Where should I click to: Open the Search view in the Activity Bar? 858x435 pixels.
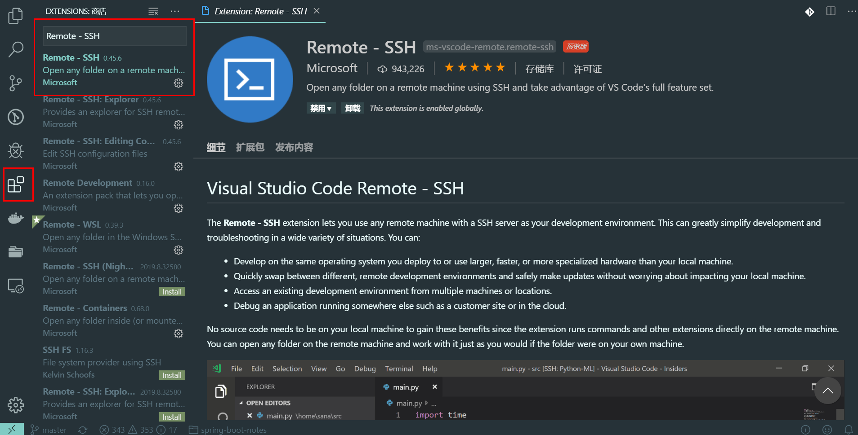tap(16, 49)
